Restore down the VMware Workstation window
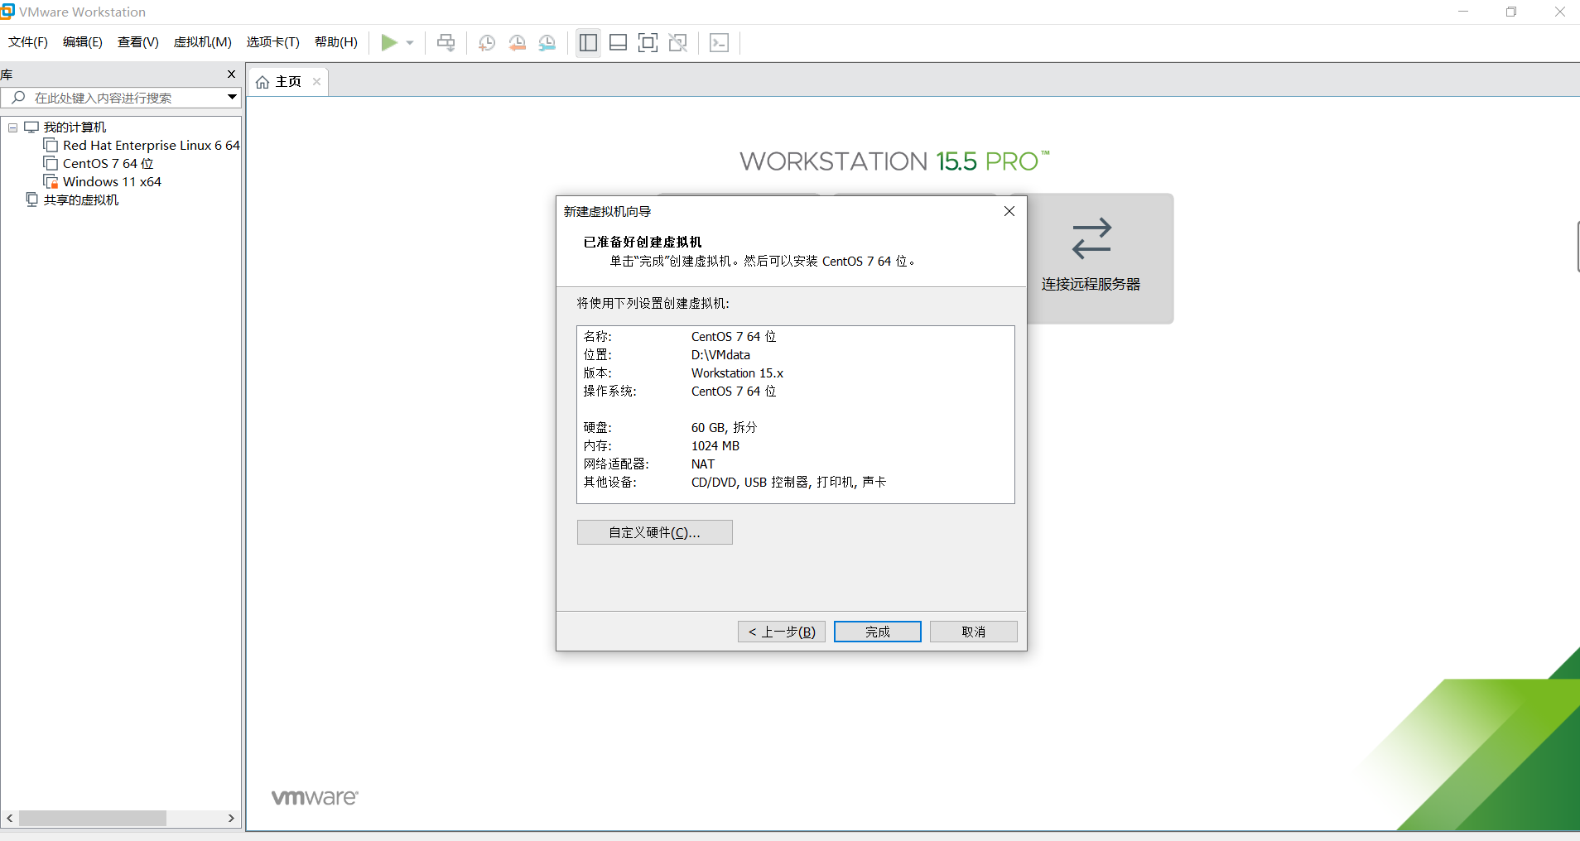This screenshot has width=1580, height=841. point(1511,12)
